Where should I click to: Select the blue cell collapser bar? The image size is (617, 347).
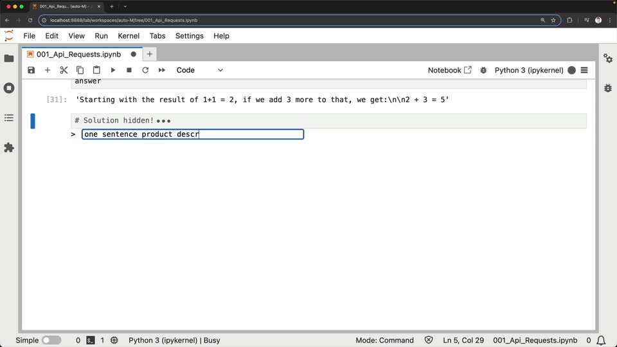[33, 121]
